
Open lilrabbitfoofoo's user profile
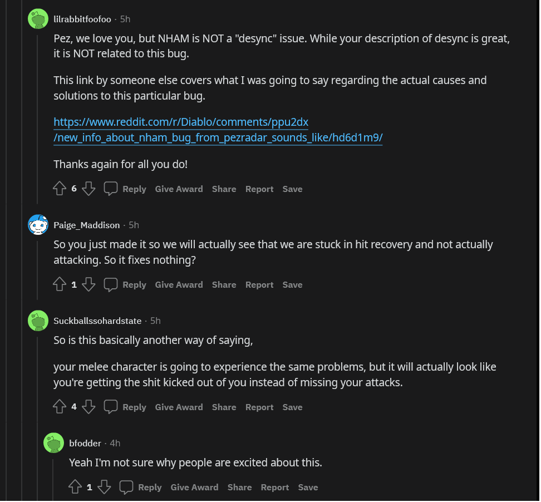(82, 19)
